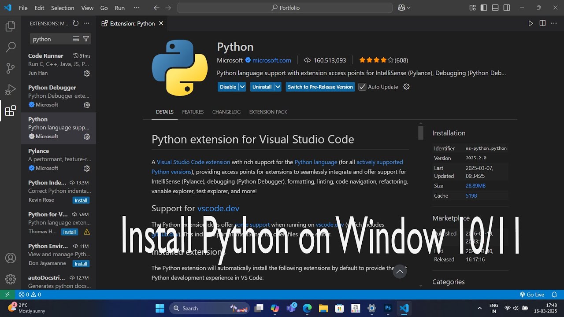Switch to the FEATURES tab
This screenshot has width=564, height=317.
[x=193, y=112]
